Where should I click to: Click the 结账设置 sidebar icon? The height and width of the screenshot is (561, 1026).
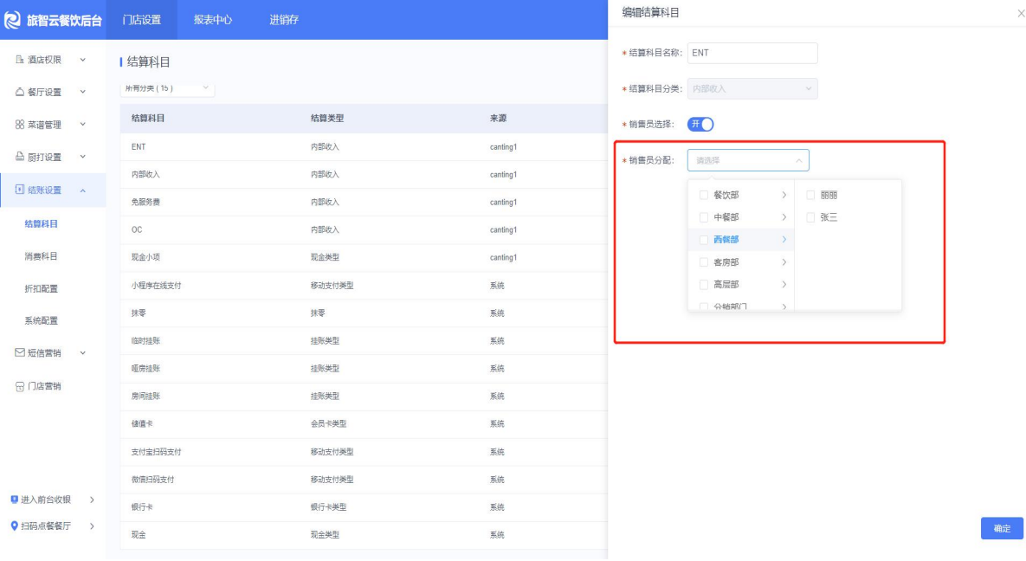(x=20, y=190)
